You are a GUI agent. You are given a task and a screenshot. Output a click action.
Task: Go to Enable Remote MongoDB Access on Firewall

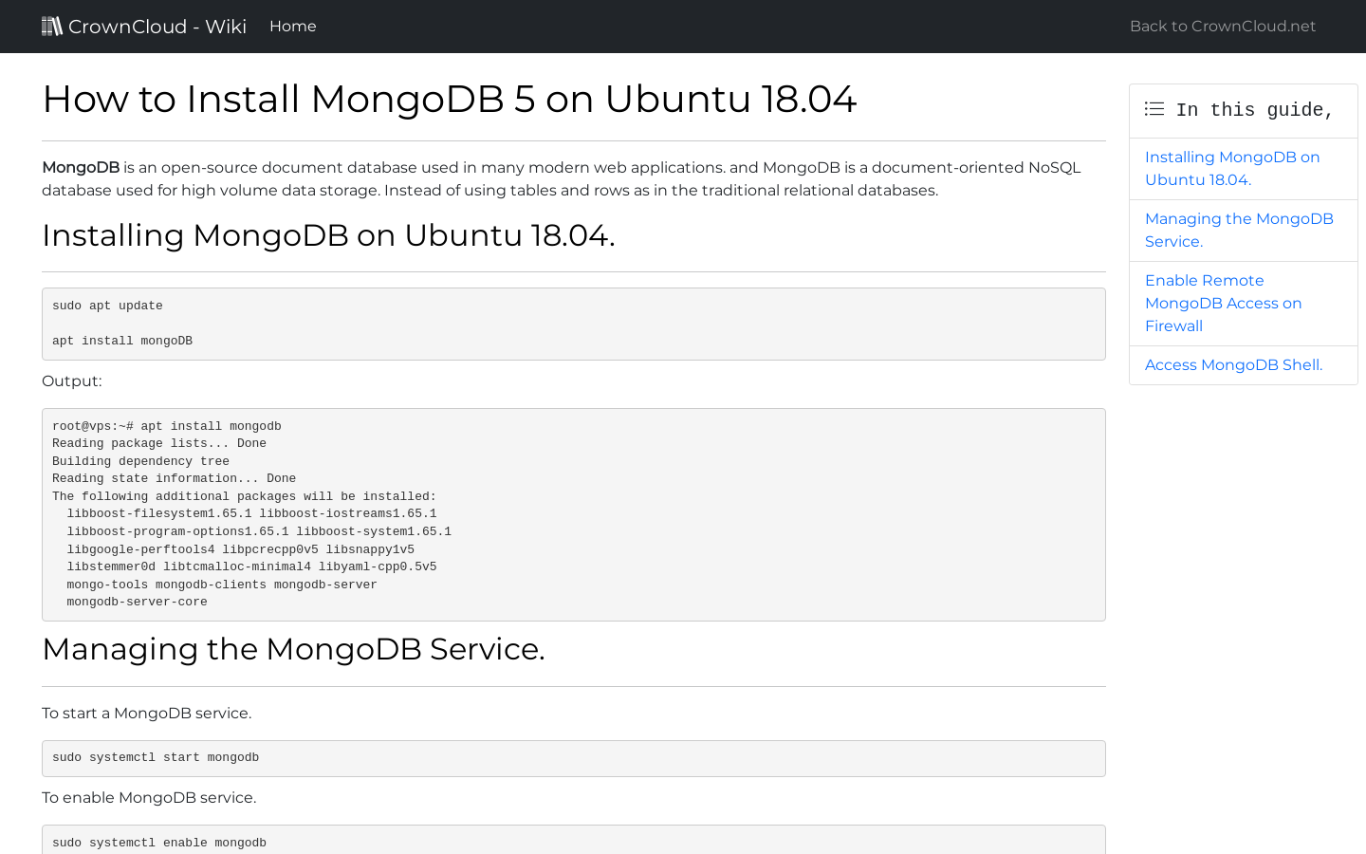pos(1223,304)
